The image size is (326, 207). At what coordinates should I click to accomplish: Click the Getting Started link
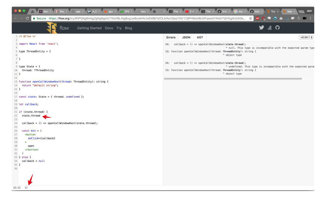[89, 28]
